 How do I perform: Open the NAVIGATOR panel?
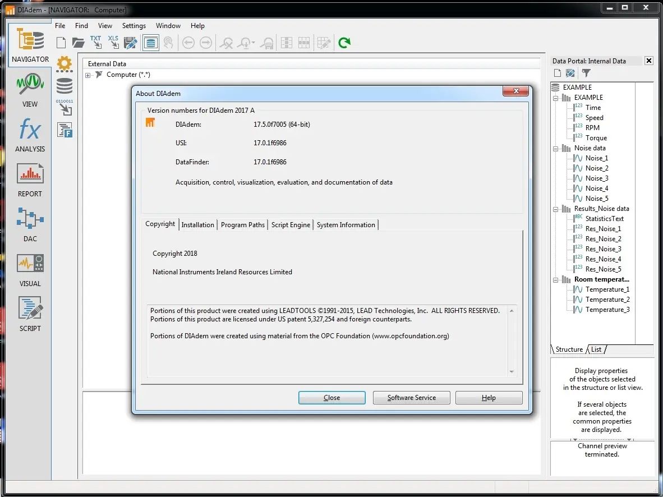point(30,45)
